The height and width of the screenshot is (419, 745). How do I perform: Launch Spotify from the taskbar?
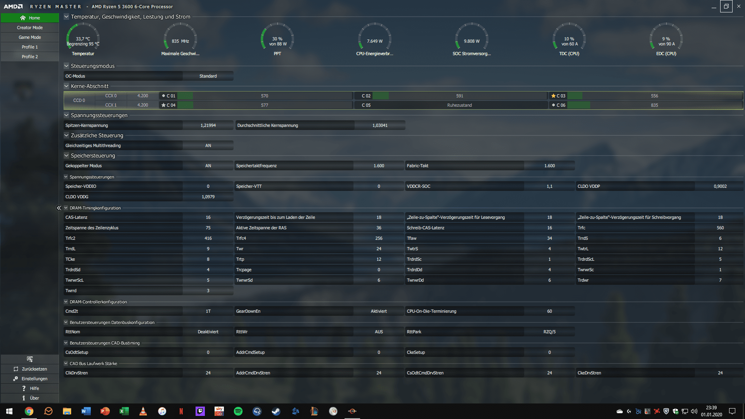point(238,411)
